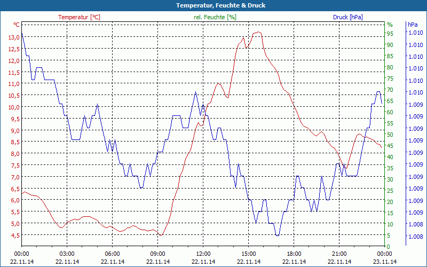
Task: Click the green '%' axis unit label
Action: (x=390, y=25)
